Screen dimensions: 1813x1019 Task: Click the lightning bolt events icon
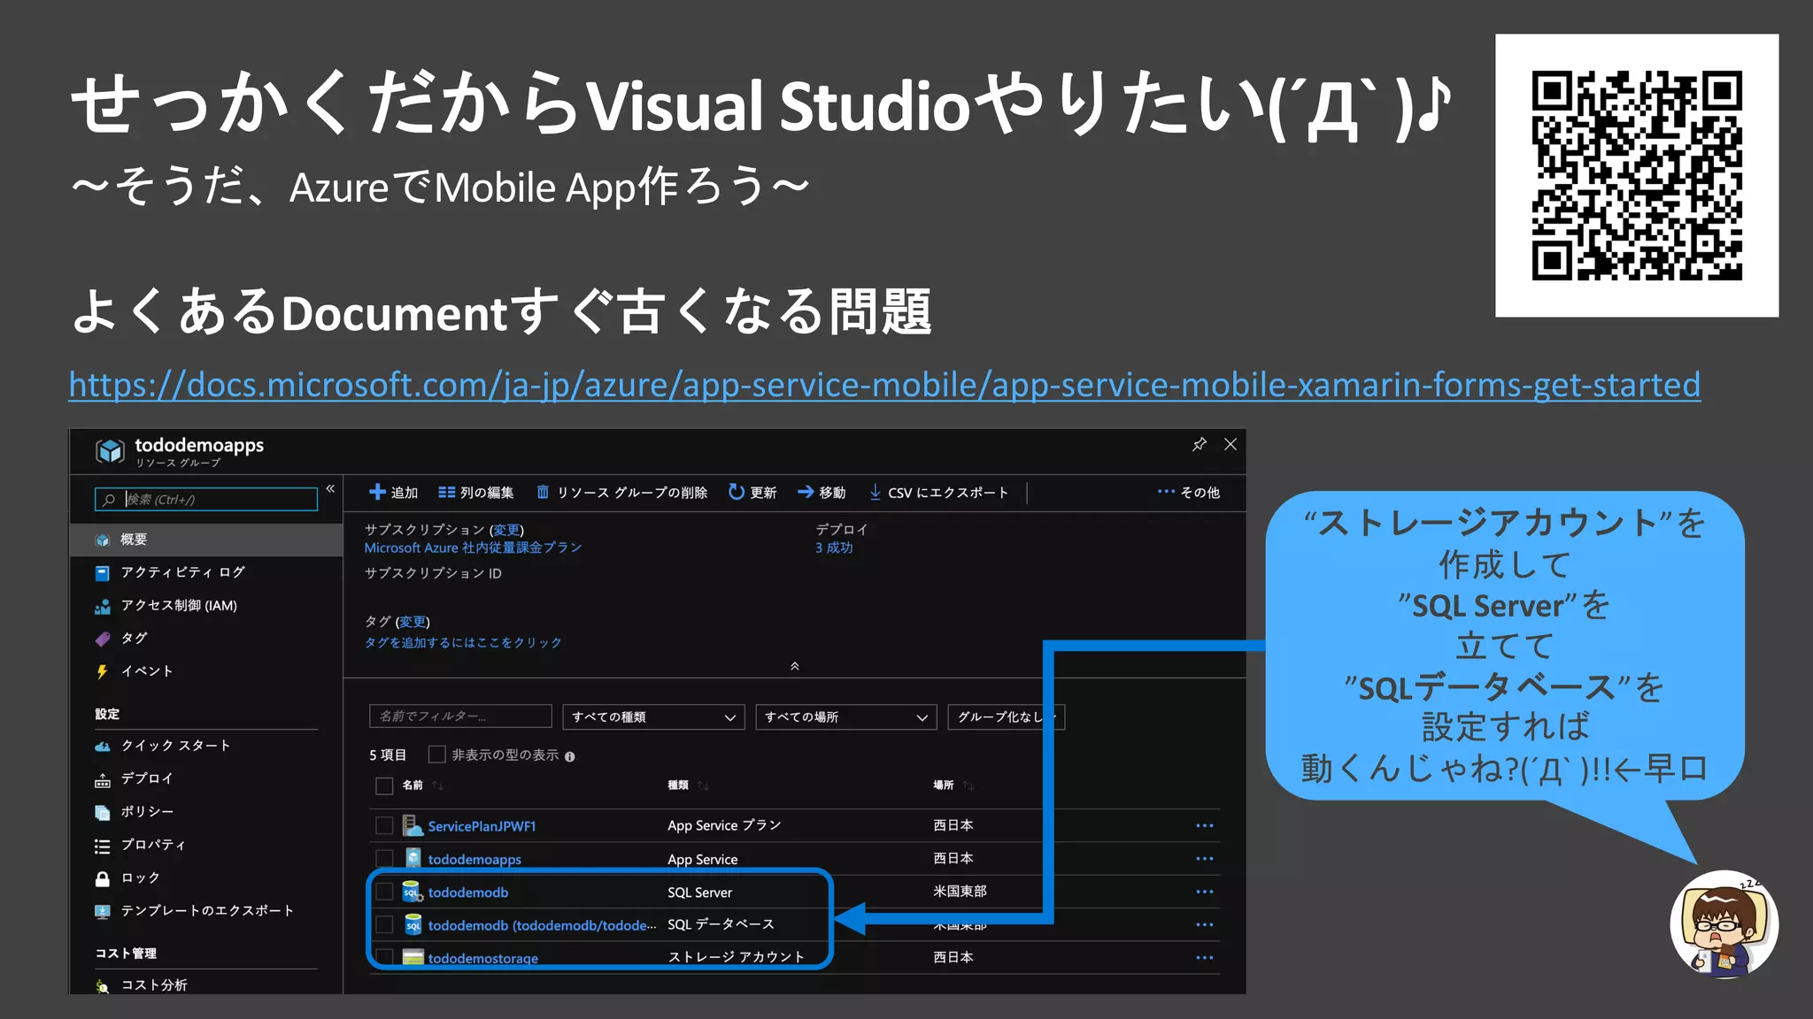tap(103, 671)
